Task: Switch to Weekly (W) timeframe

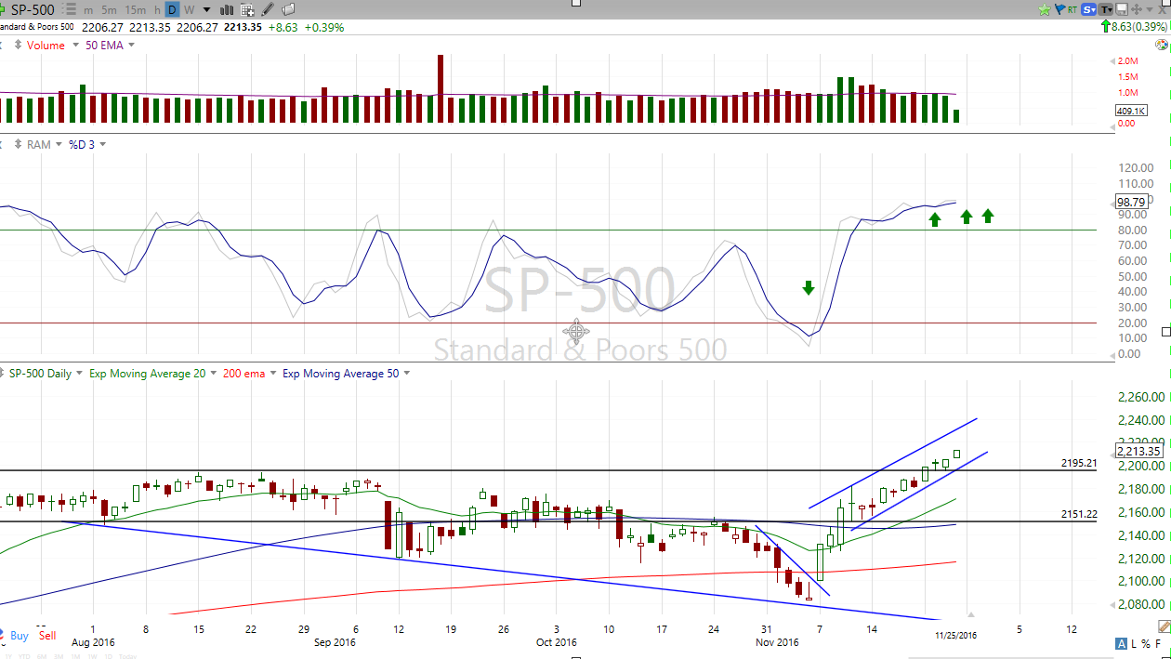Action: coord(189,9)
